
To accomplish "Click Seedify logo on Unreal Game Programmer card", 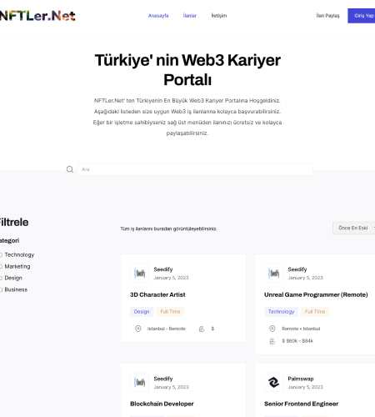I will click(273, 273).
